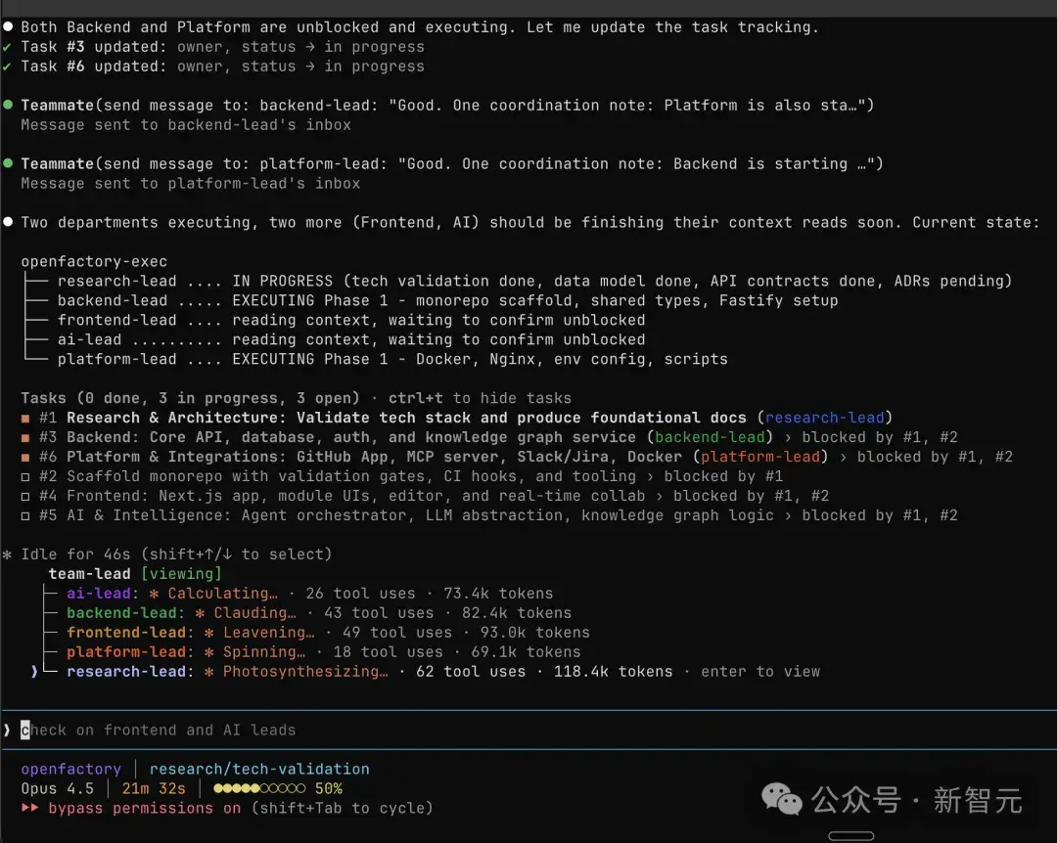Select the frontend-lead teammate row

328,632
